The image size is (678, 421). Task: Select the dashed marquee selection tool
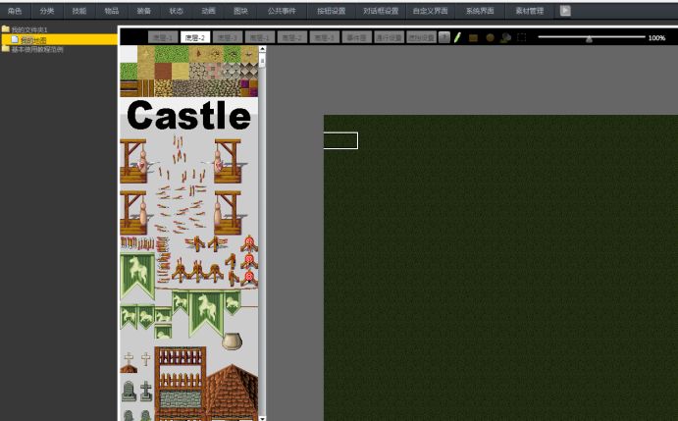pyautogui.click(x=522, y=37)
